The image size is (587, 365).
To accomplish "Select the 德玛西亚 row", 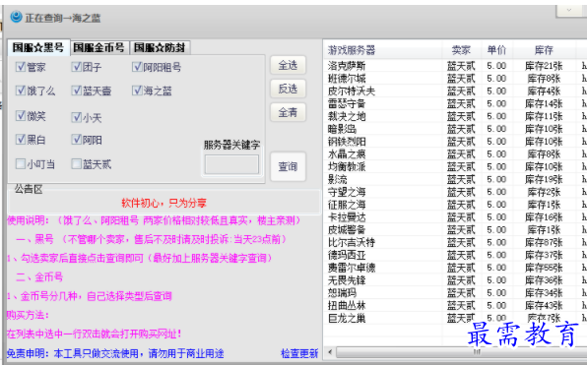I will [455, 255].
